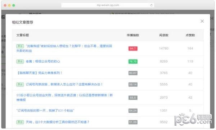
Task: Open the article 【脑残聊天室】凭实力单身系列
Action: [x=39, y=73]
